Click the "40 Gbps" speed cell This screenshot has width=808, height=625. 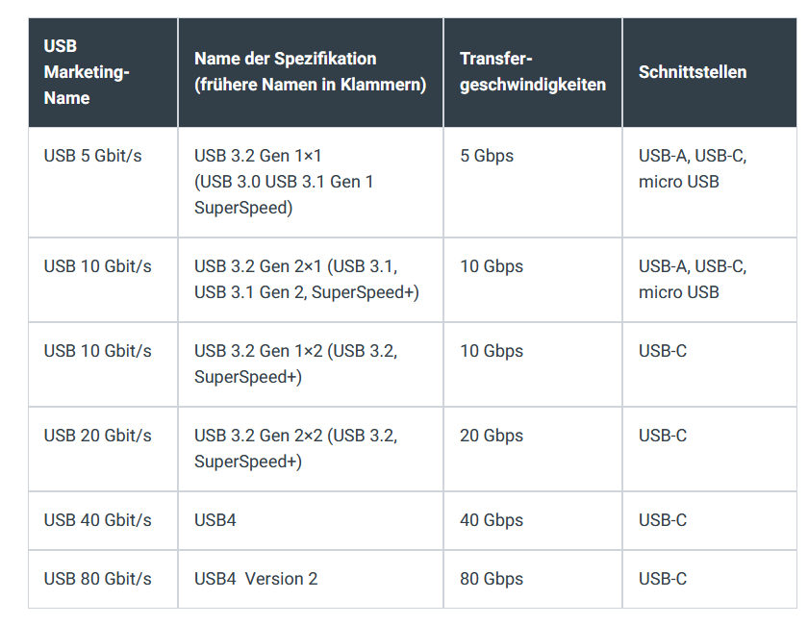pyautogui.click(x=492, y=520)
